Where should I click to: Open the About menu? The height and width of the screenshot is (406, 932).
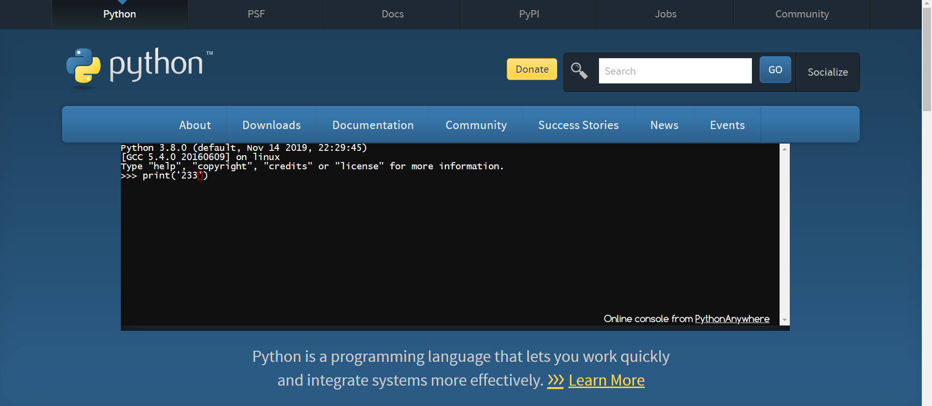(195, 125)
